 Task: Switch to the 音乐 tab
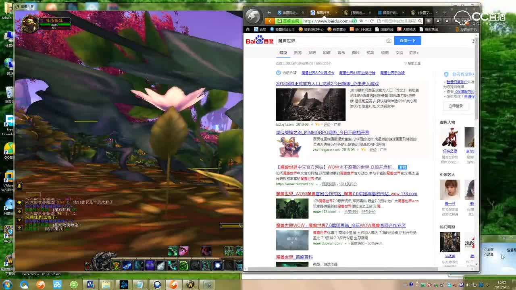(341, 53)
